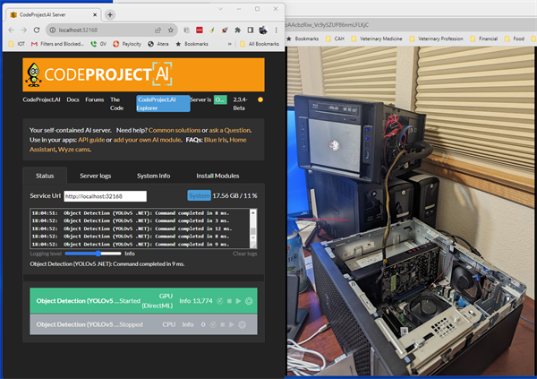The width and height of the screenshot is (537, 379).
Task: Open the API guide link
Action: (91, 140)
